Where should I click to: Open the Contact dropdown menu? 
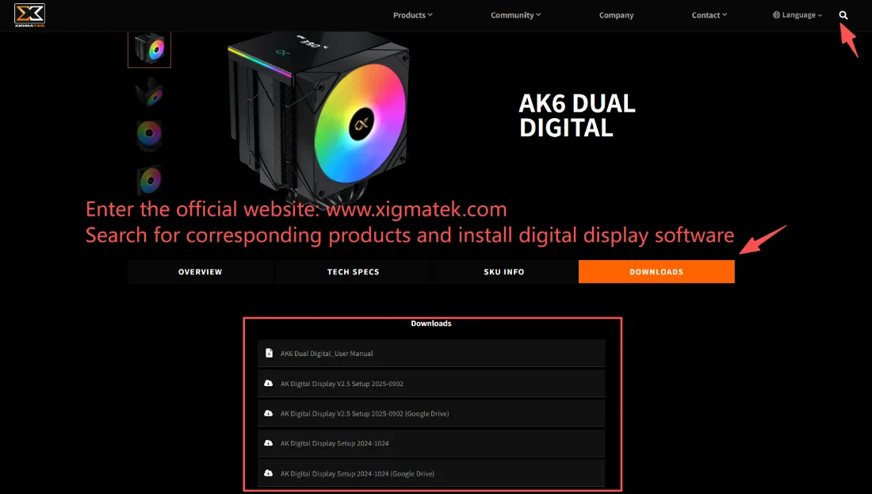709,15
